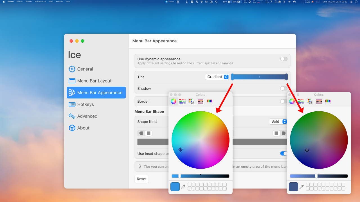Toggle the Use inset shape switch
This screenshot has height=202, width=360.
284,153
